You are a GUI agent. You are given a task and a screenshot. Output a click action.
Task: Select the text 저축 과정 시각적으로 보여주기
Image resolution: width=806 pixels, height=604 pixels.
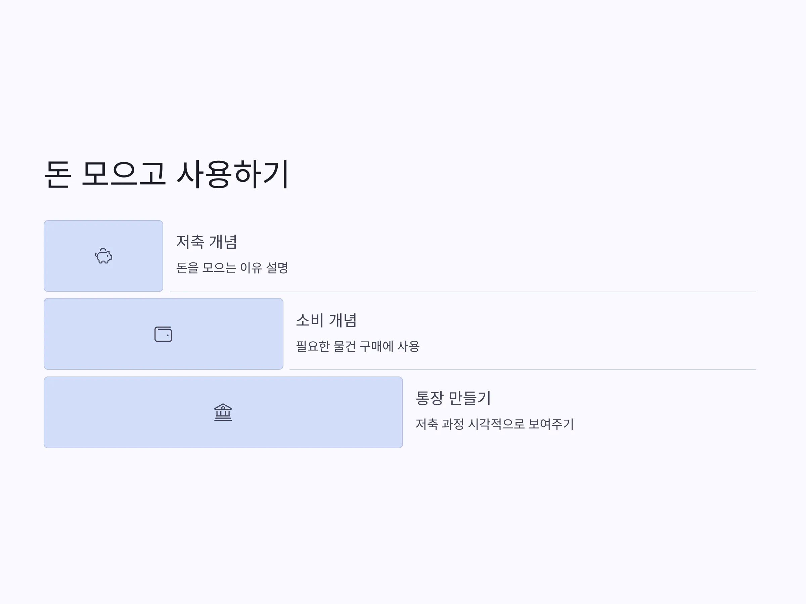click(x=495, y=424)
